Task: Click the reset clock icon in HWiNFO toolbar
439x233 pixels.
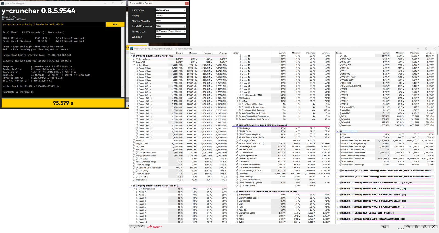Action: [x=408, y=227]
